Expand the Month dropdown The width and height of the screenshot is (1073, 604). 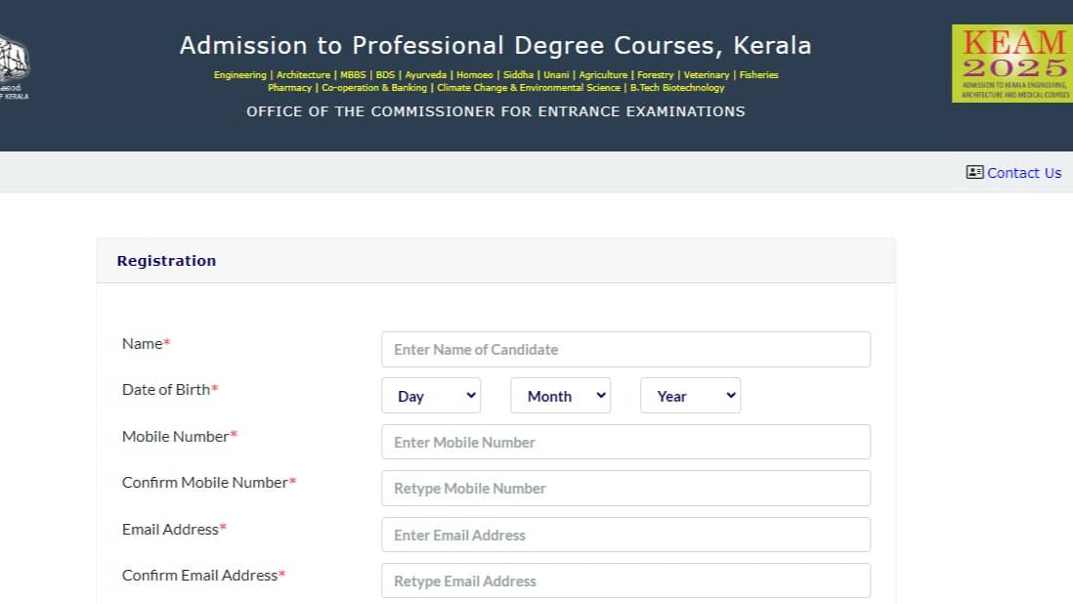coord(560,396)
